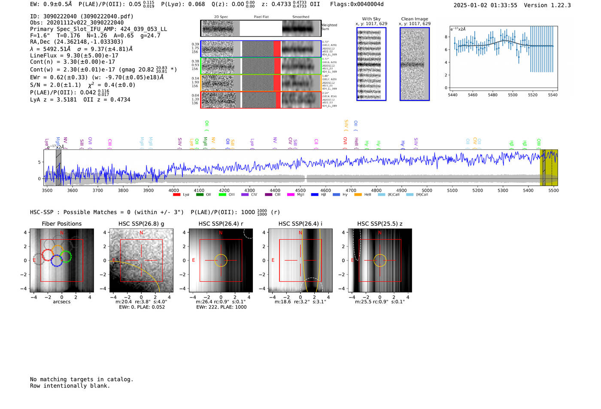Select the orange-bordered fiber 2D spectrum row

[x=261, y=83]
